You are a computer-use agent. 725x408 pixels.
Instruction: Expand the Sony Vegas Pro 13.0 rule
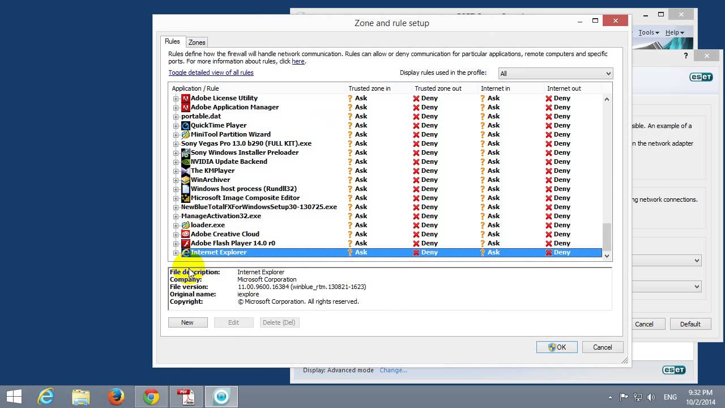point(176,144)
